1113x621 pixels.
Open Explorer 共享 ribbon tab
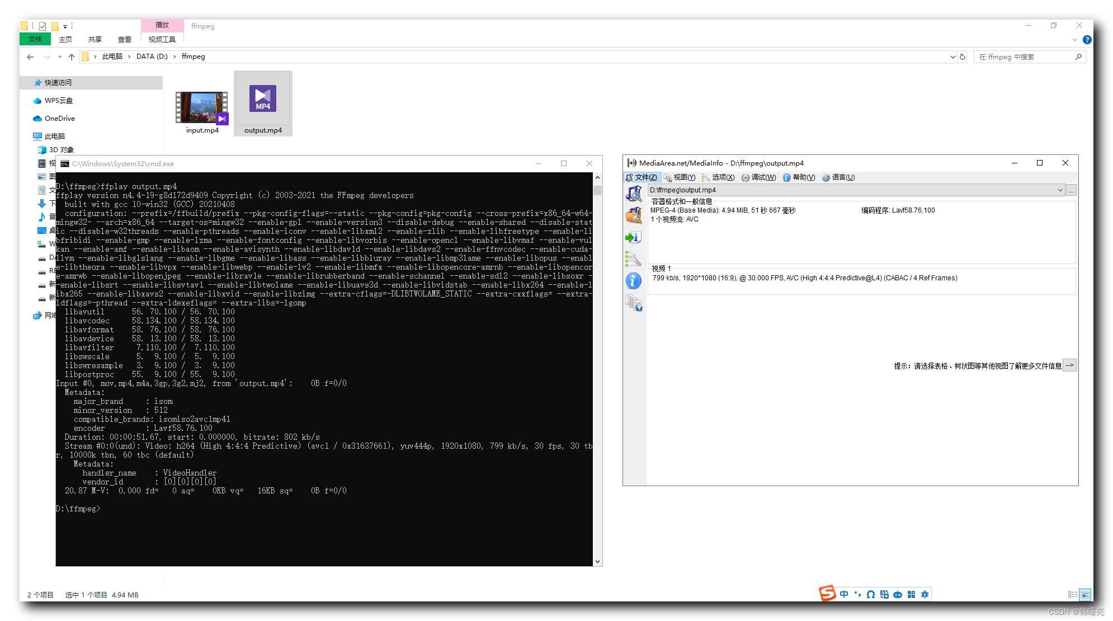[x=95, y=40]
